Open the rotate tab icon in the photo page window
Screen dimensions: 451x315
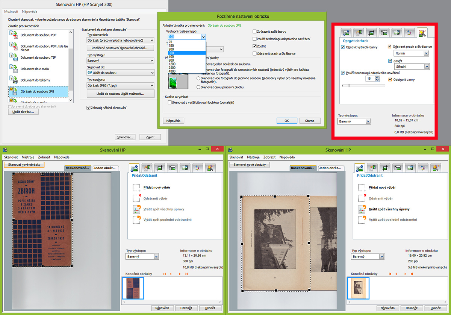click(x=372, y=168)
